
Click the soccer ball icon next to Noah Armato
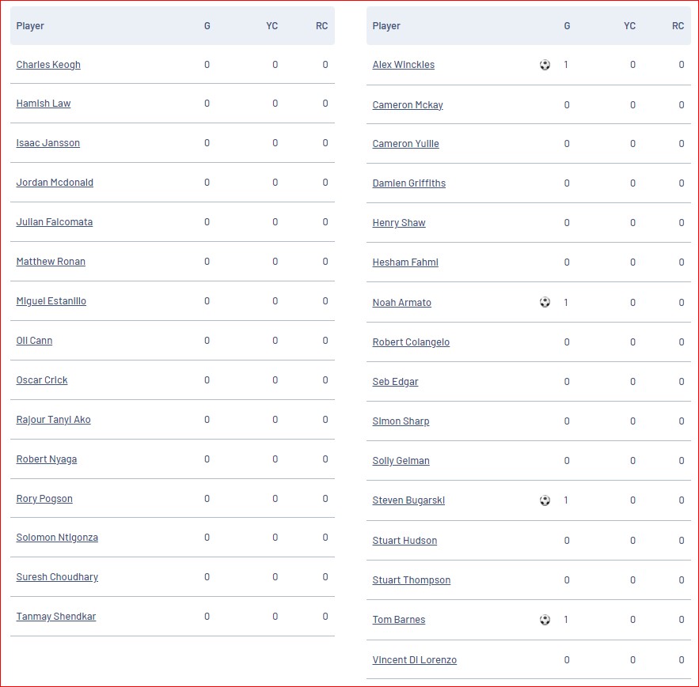[545, 302]
